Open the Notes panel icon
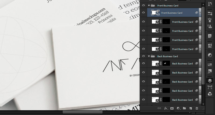215x115 pixels. tap(210, 36)
